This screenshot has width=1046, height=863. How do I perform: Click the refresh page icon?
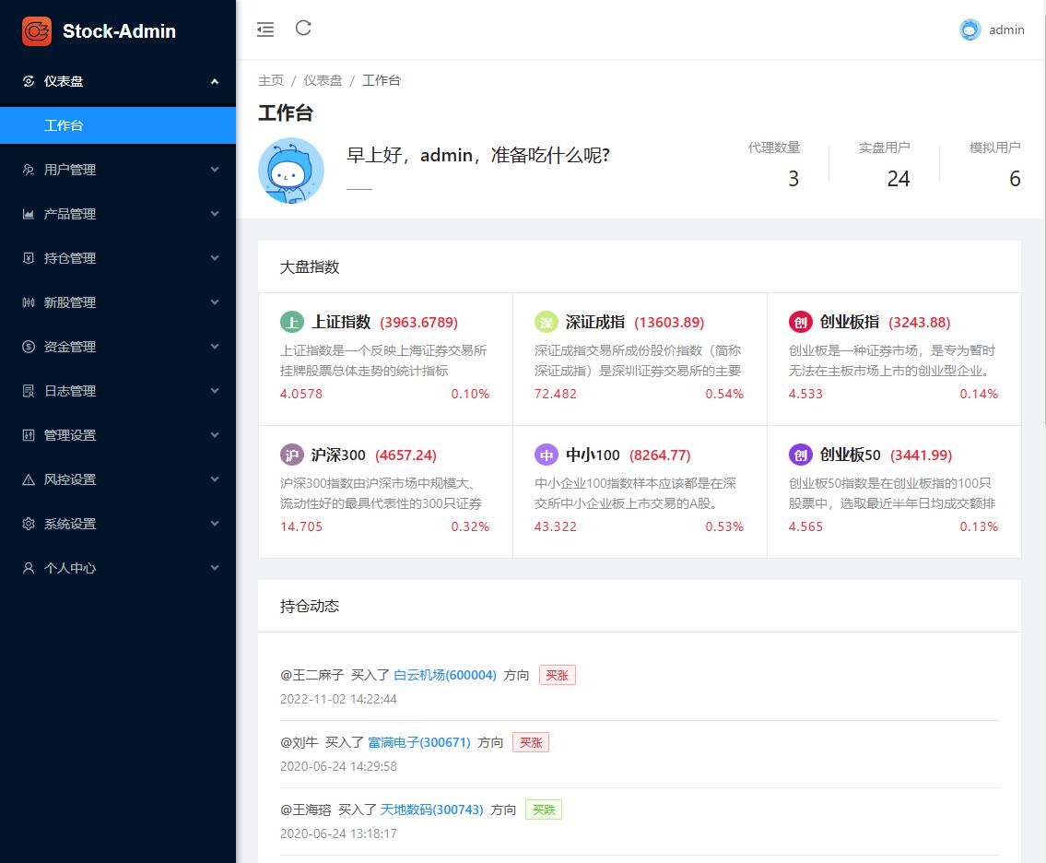coord(303,29)
